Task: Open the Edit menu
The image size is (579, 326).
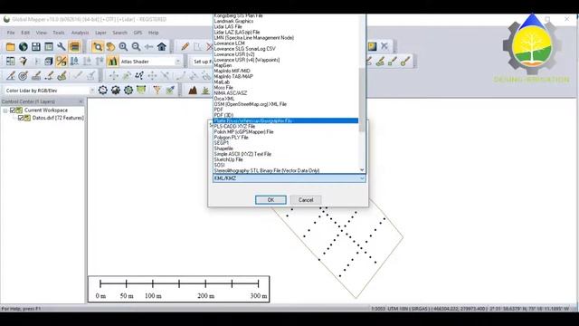Action: click(25, 33)
